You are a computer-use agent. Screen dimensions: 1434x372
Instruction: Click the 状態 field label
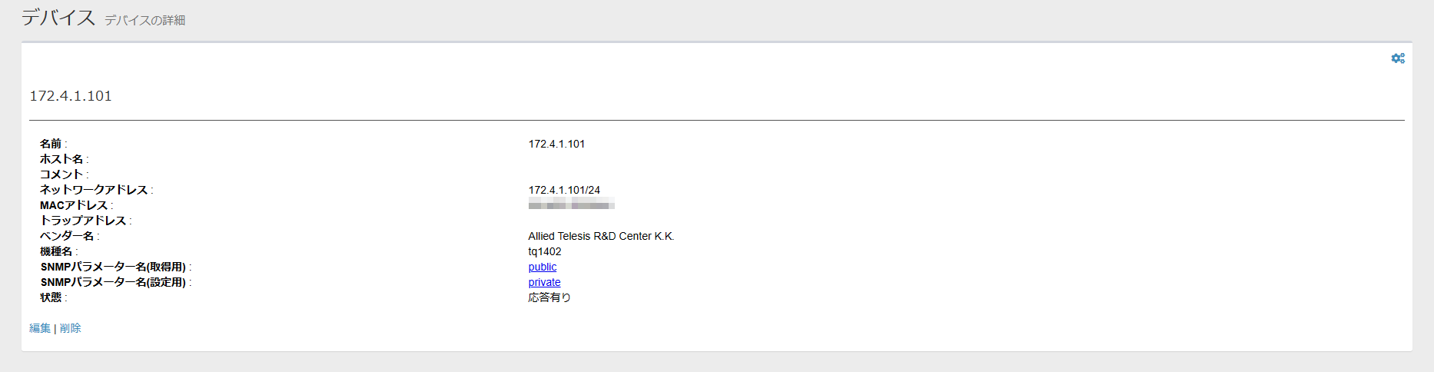(x=51, y=297)
